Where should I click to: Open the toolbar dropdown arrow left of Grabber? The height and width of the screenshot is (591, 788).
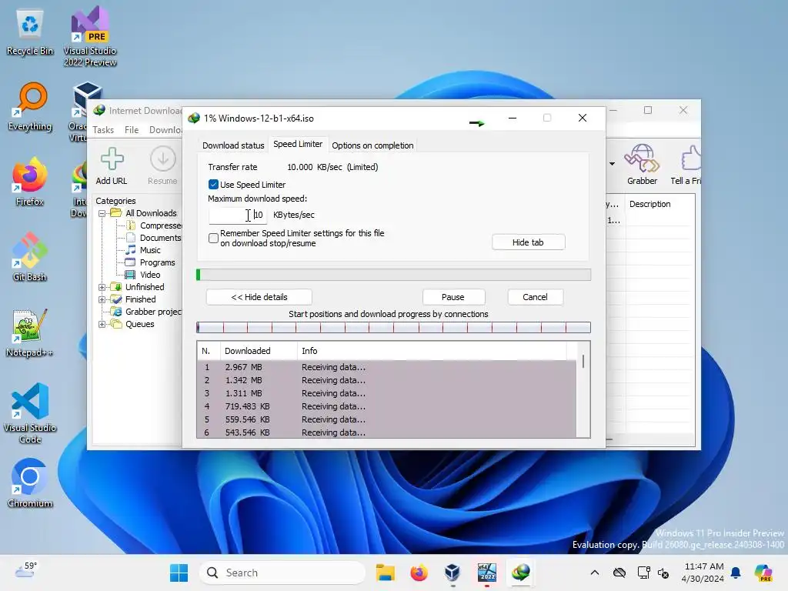612,163
